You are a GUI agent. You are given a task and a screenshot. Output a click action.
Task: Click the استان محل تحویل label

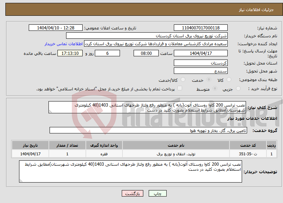coord(260,63)
